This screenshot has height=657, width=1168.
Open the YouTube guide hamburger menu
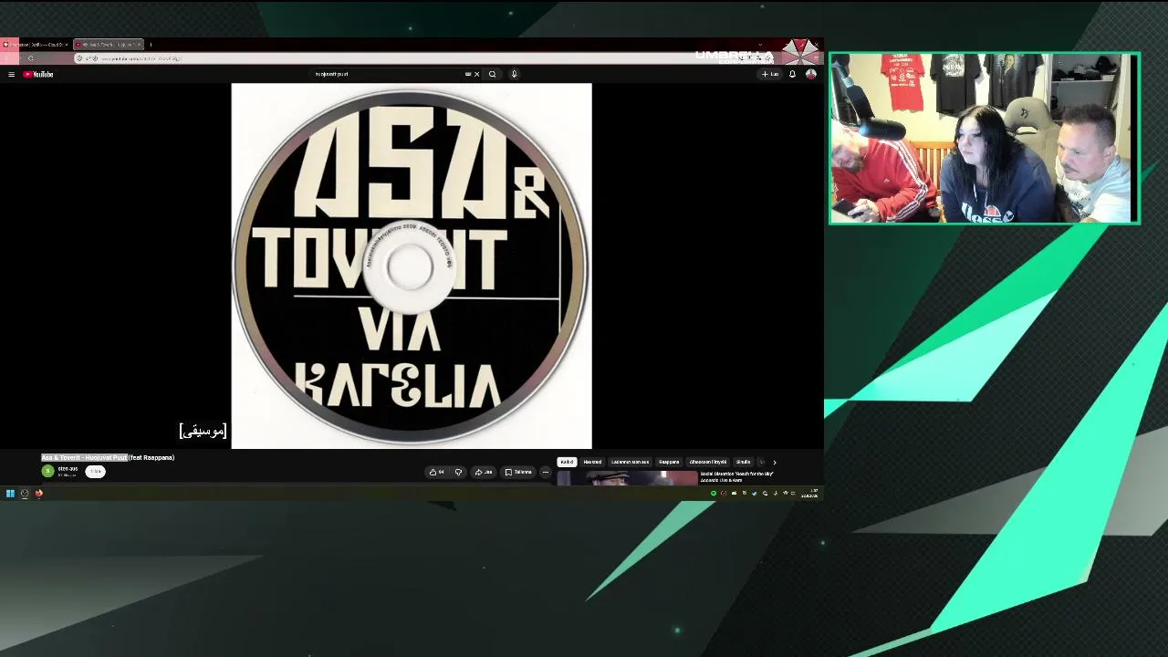[11, 74]
